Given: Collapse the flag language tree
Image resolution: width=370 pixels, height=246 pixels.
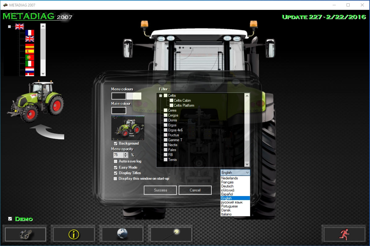Looking at the screenshot, I should (x=9, y=26).
